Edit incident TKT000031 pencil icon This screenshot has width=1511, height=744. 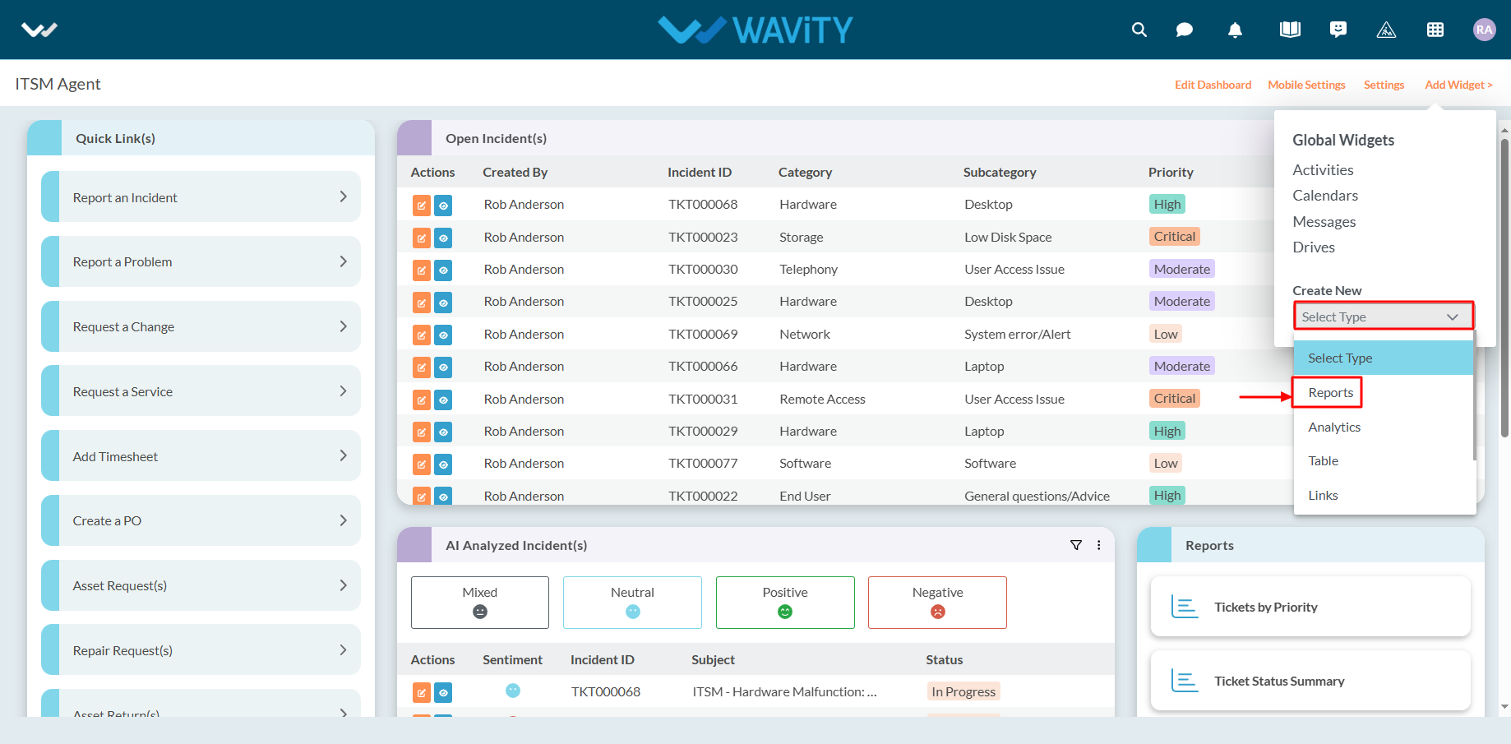[x=421, y=400]
